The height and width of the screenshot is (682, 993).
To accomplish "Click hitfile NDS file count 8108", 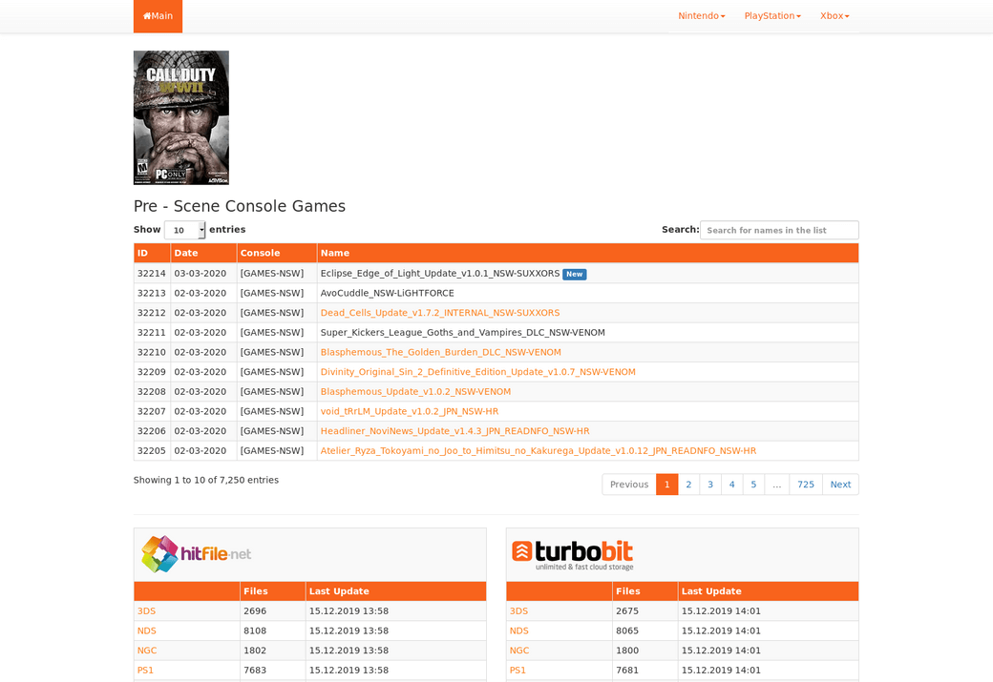I will tap(255, 630).
